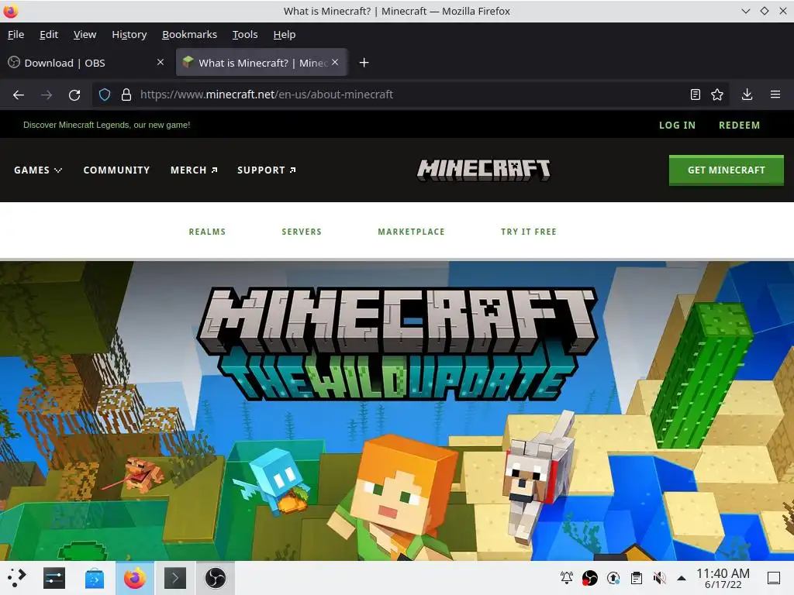Open the KDE application launcher

tap(16, 578)
